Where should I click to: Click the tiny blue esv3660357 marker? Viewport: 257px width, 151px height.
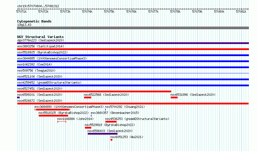pyautogui.click(x=91, y=116)
